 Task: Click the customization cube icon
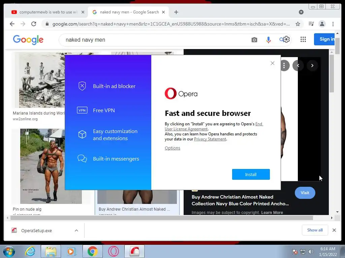click(x=82, y=134)
